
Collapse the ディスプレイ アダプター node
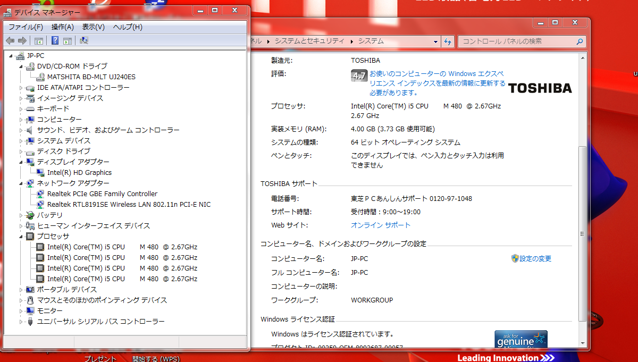tap(21, 162)
